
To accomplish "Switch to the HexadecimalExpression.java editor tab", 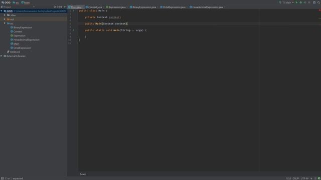I will point(206,7).
